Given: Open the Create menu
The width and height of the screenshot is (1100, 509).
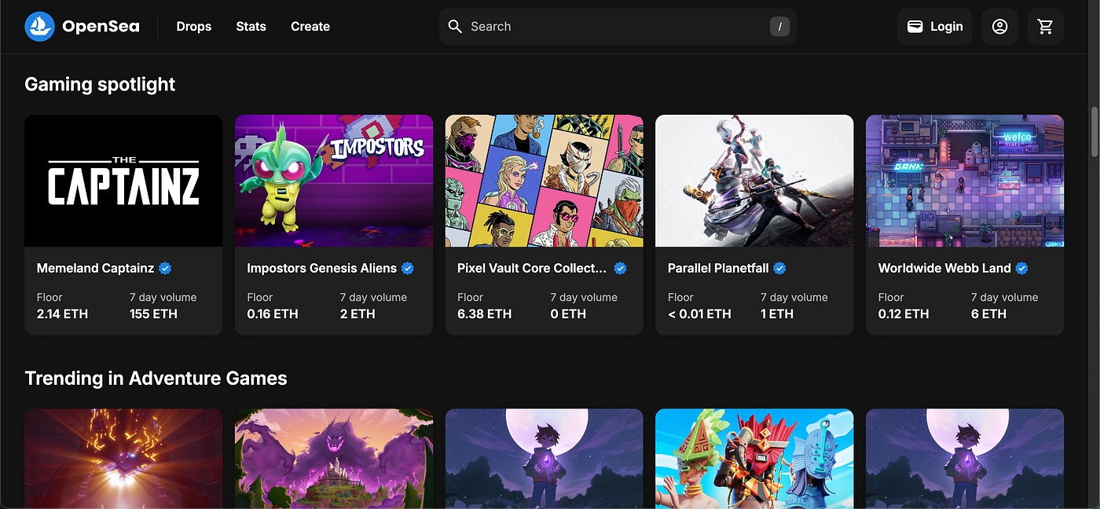Looking at the screenshot, I should pyautogui.click(x=310, y=27).
